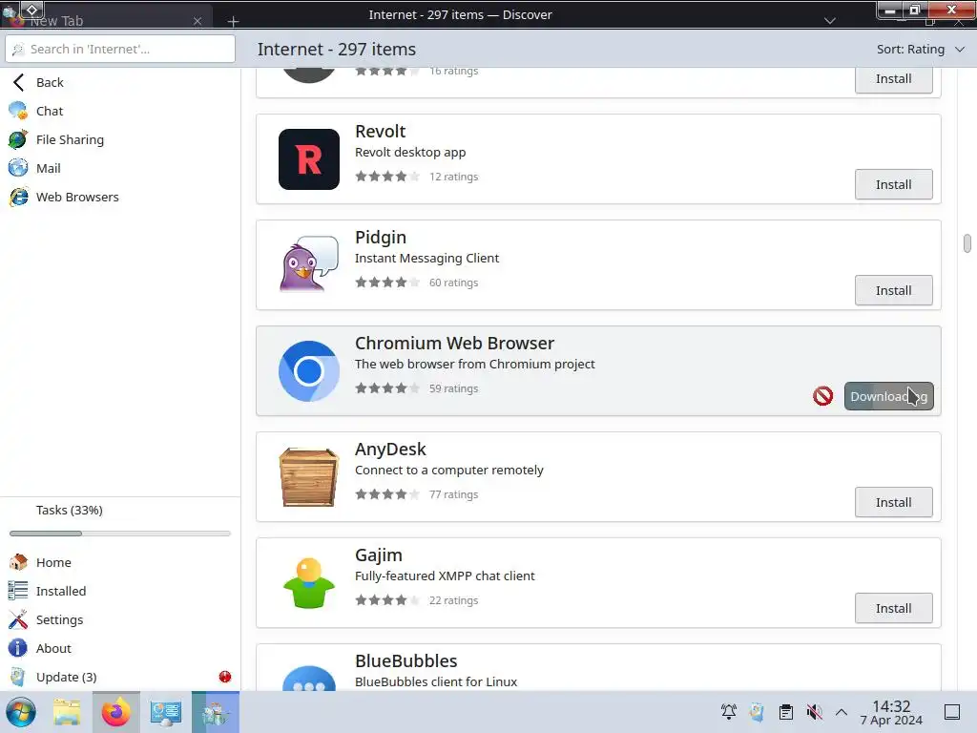Click '77 ratings' on AnyDesk
This screenshot has height=733, width=977.
pyautogui.click(x=453, y=494)
